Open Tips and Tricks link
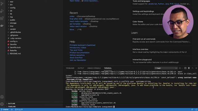The width and height of the screenshot is (198, 111). [x=76, y=50]
